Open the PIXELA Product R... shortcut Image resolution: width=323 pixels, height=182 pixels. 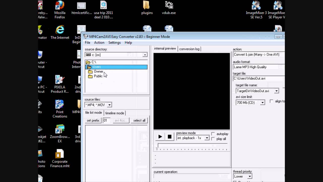coord(60,85)
